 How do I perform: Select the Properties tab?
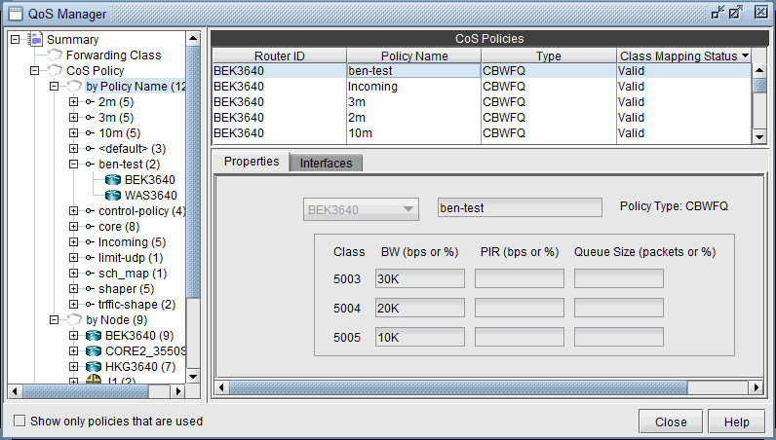click(x=252, y=162)
